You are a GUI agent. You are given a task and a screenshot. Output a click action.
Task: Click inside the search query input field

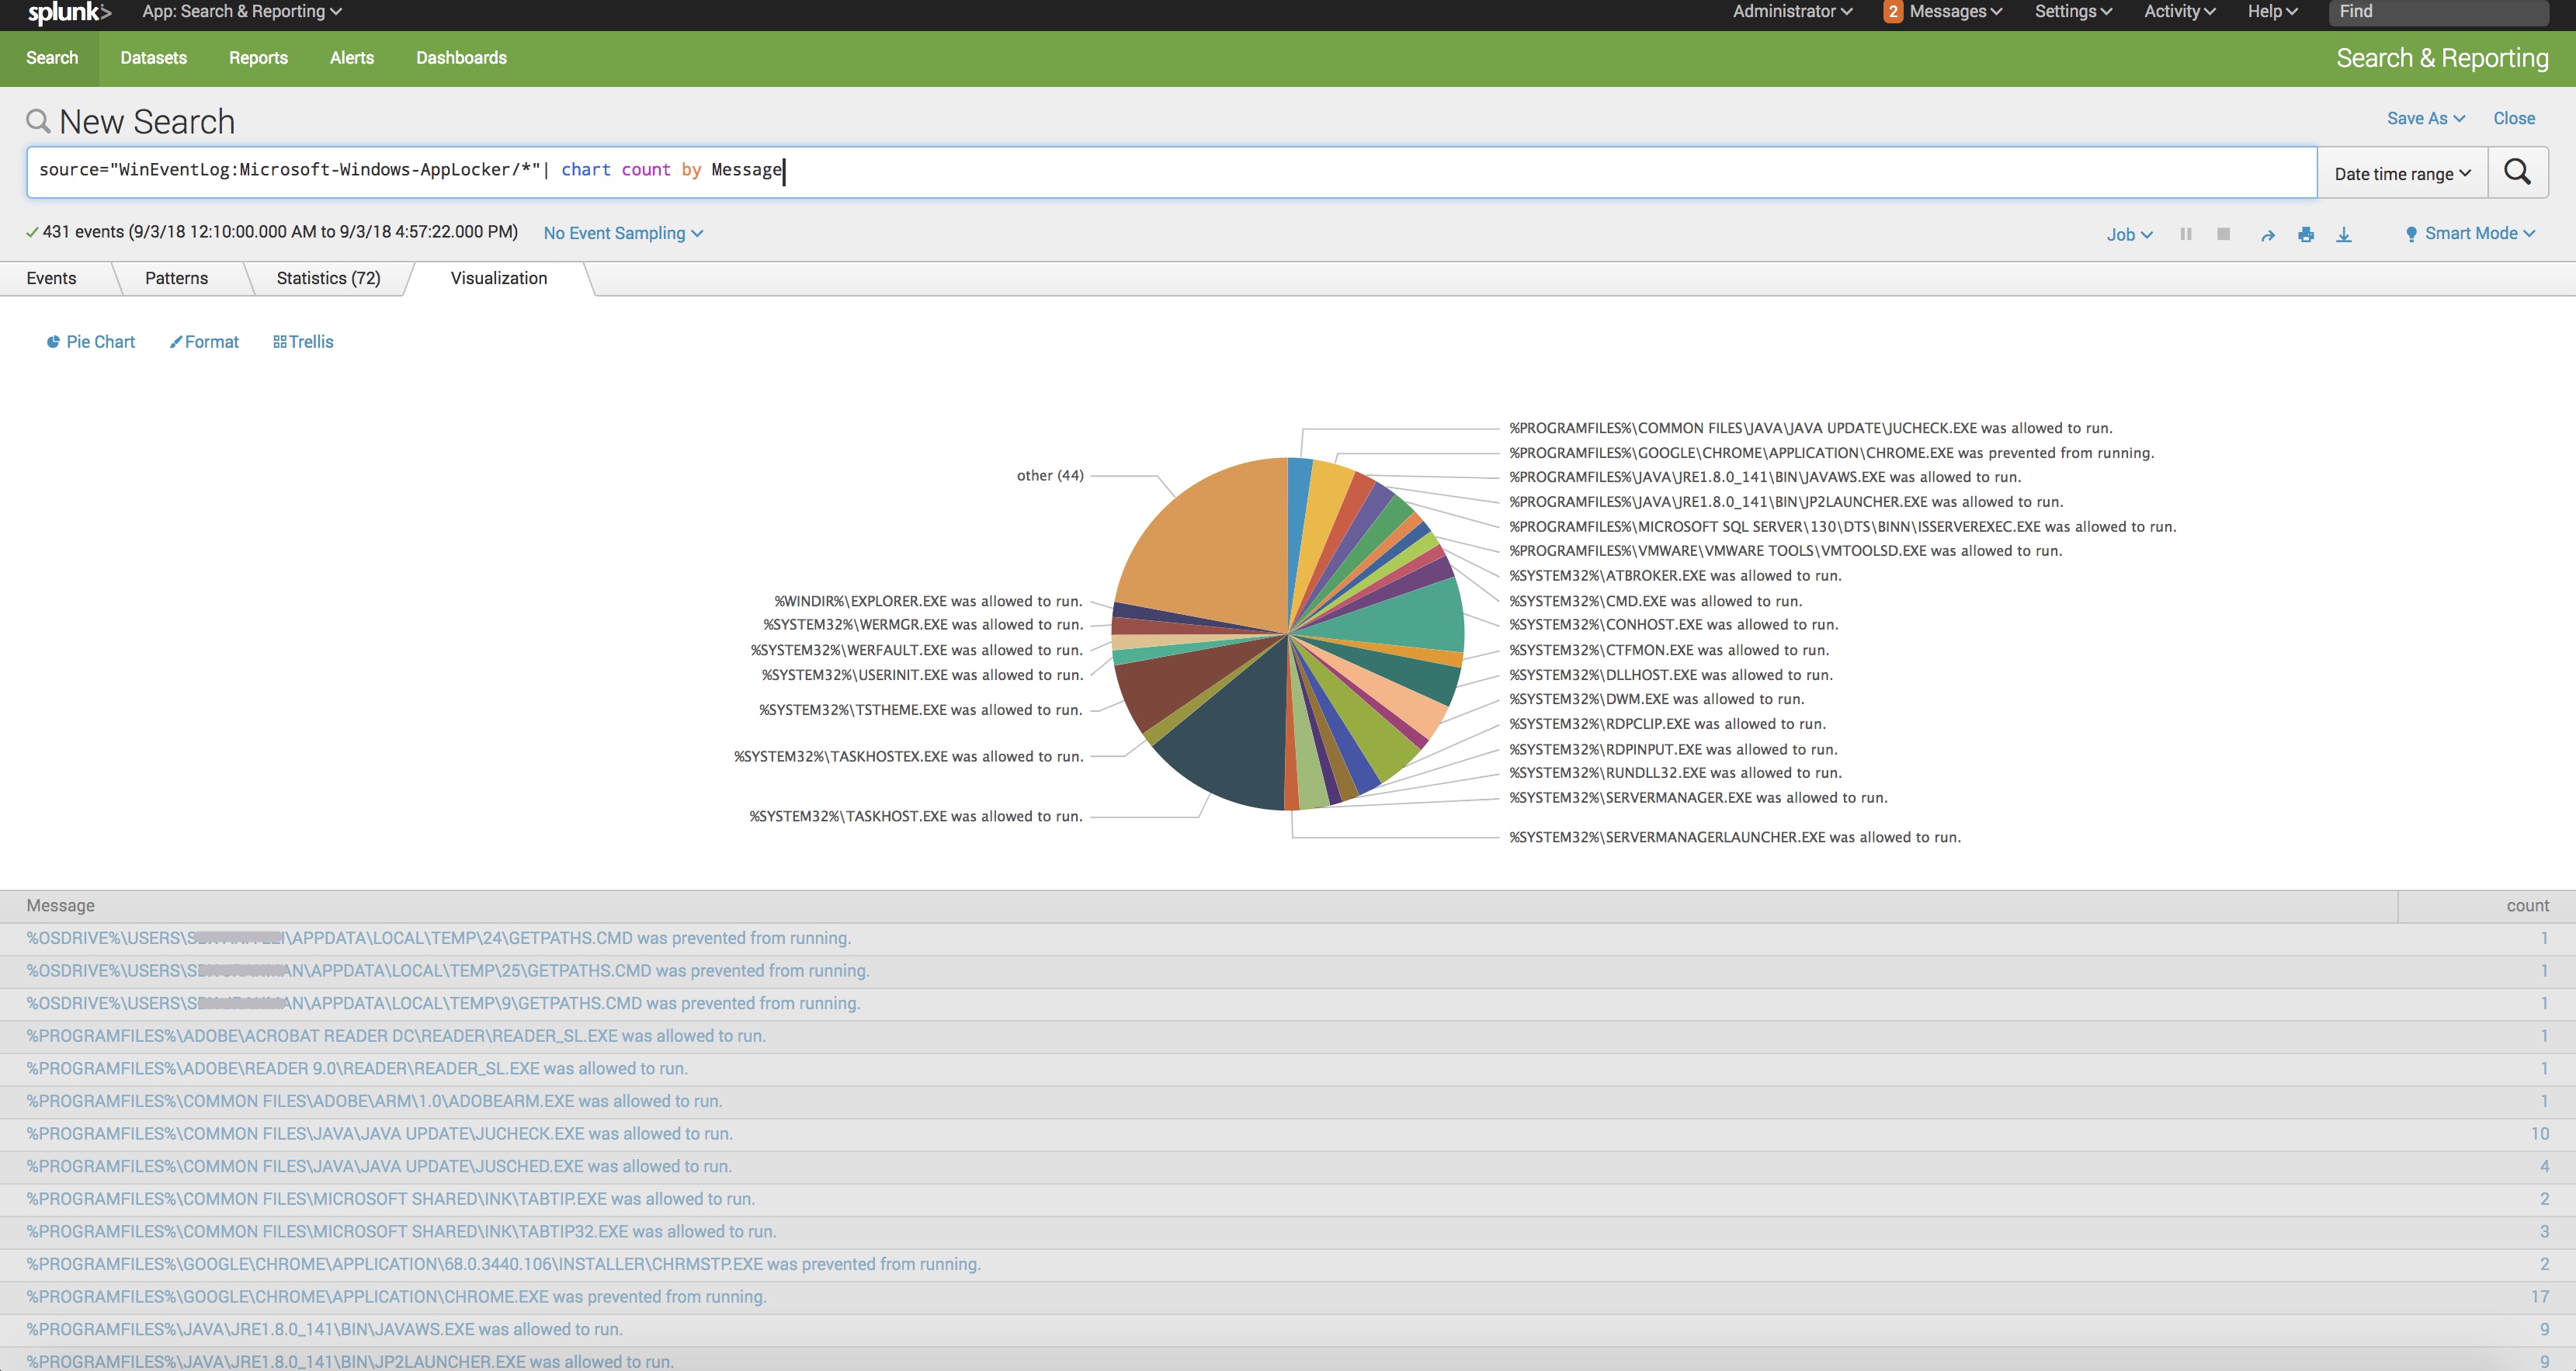(1100, 170)
